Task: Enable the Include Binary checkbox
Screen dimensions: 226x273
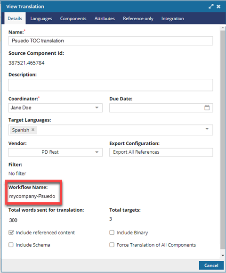Action: coord(112,232)
